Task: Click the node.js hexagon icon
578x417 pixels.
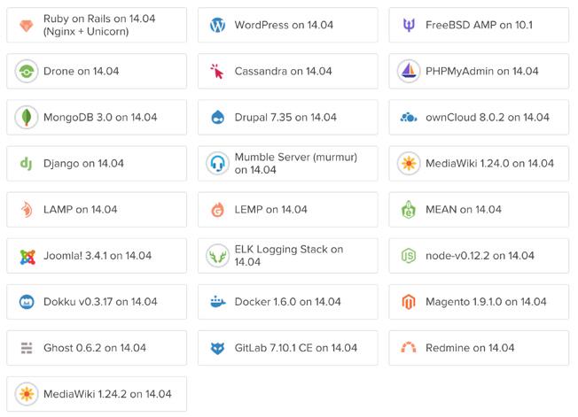Action: [x=409, y=256]
